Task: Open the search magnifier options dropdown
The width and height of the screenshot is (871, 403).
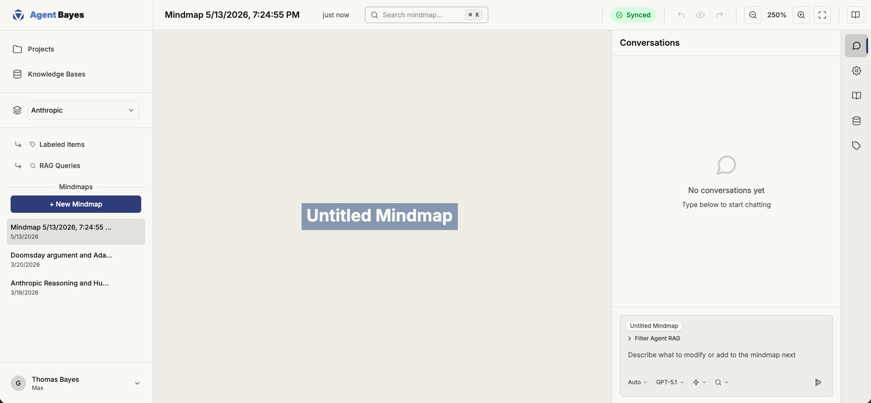Action: pos(722,382)
